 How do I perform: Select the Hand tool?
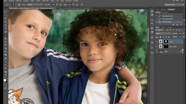(x=6, y=72)
